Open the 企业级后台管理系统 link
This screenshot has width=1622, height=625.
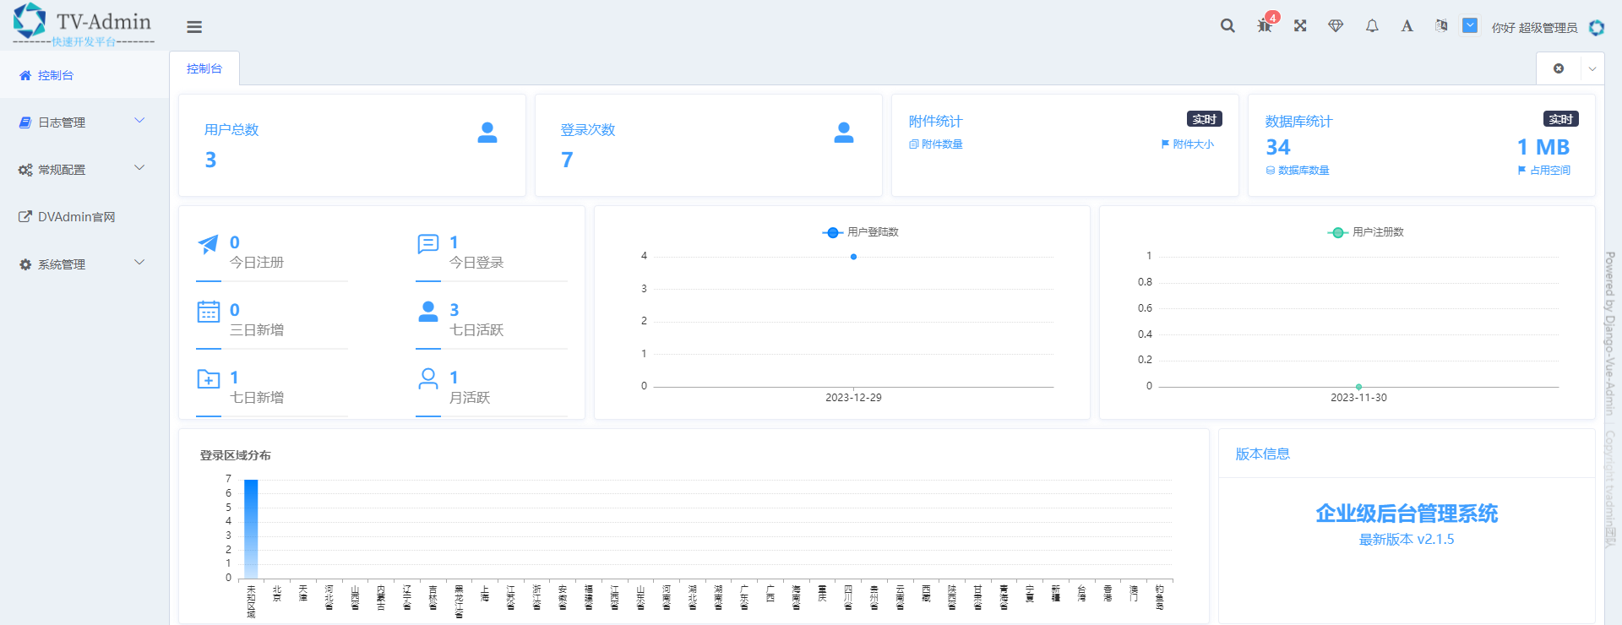point(1407,514)
